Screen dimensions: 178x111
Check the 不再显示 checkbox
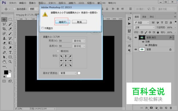pyautogui.click(x=42, y=28)
